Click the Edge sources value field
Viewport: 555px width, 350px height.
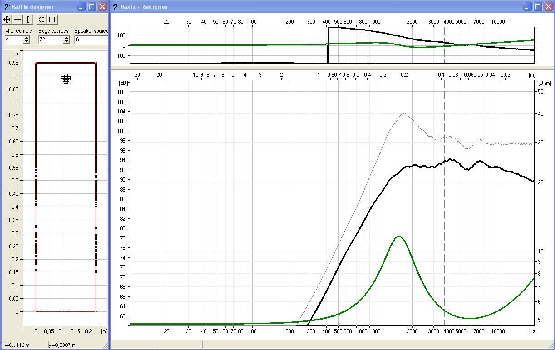click(x=51, y=39)
